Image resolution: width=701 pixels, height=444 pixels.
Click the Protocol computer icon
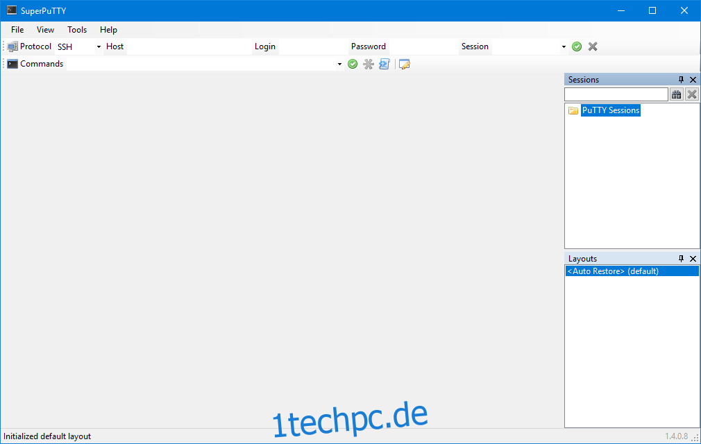pyautogui.click(x=12, y=46)
